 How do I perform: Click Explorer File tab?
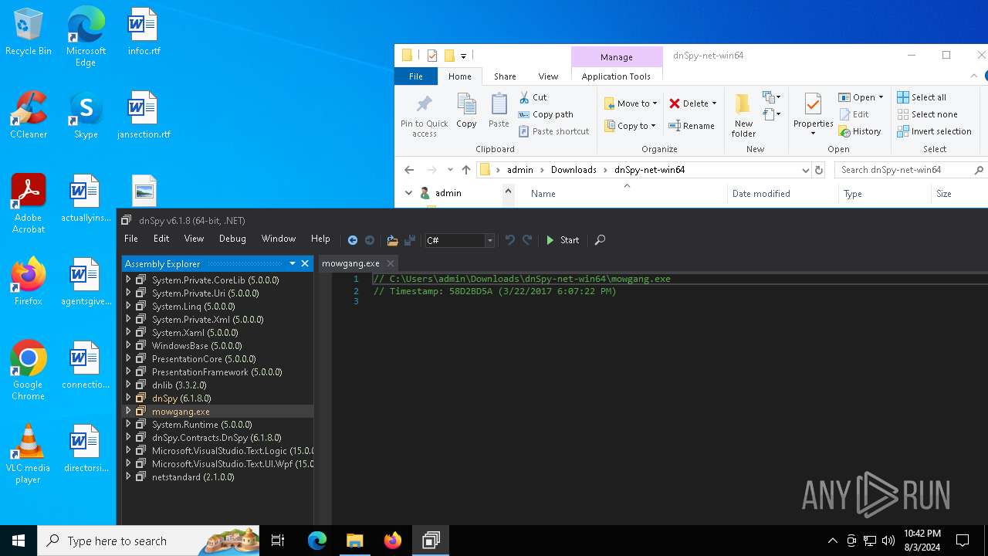415,76
